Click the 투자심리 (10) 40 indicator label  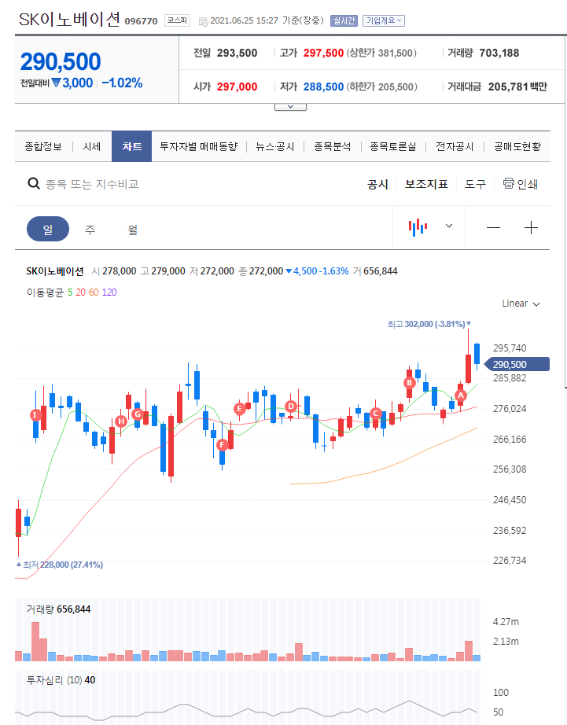pos(61,679)
